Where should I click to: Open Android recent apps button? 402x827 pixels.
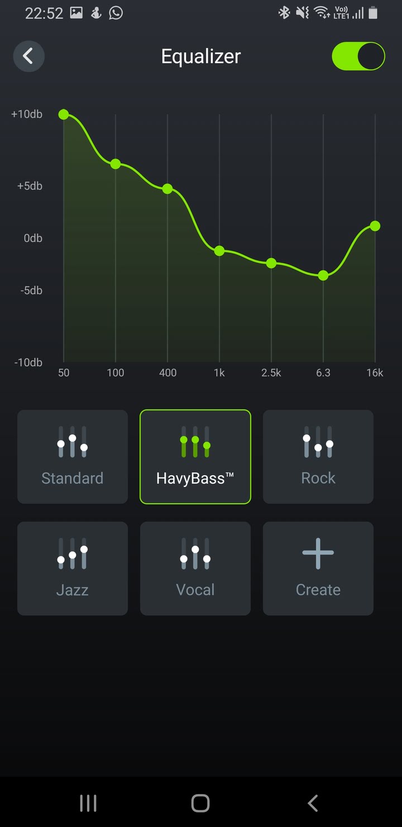(x=88, y=803)
